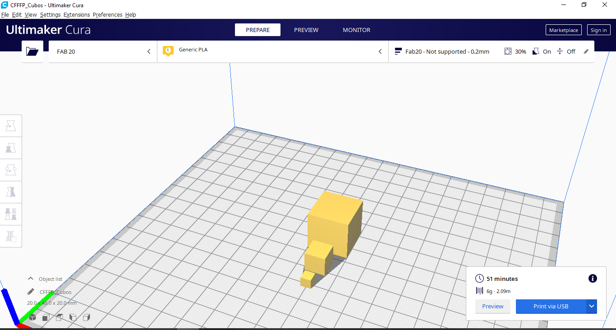Switch to front view cube icon
Image resolution: width=616 pixels, height=330 pixels.
click(x=46, y=317)
